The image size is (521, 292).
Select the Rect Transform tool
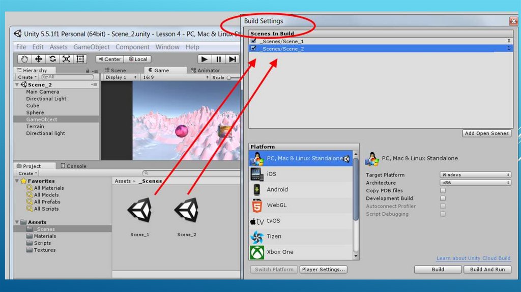pos(80,59)
